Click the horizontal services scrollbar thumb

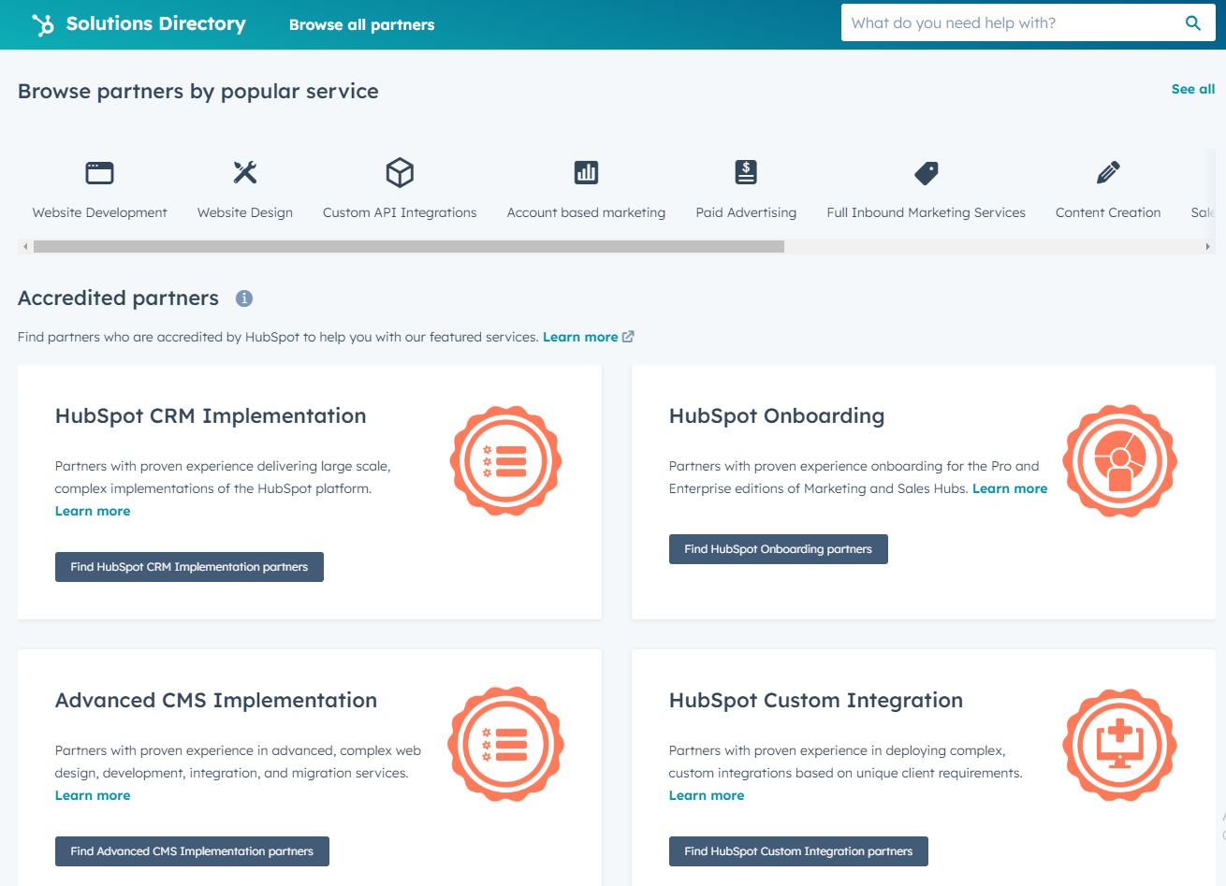pos(409,247)
